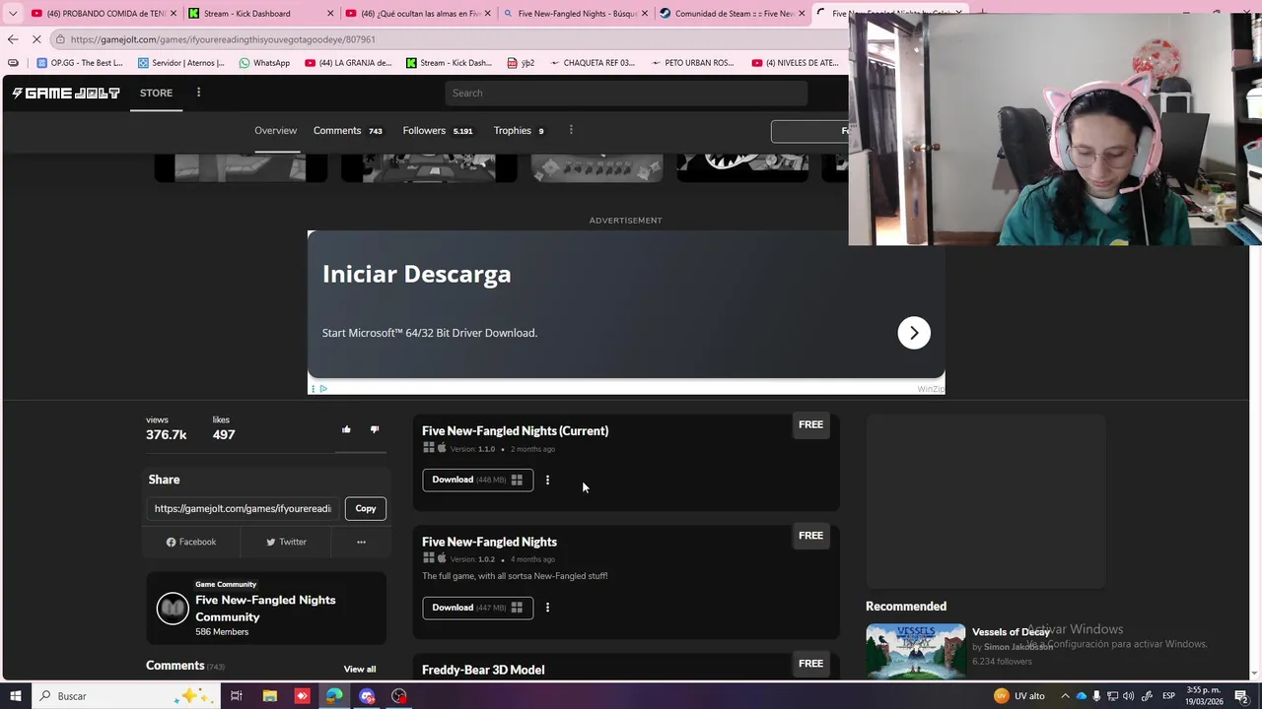Open more share options ellipsis
Screen dimensions: 1262x709
[361, 542]
